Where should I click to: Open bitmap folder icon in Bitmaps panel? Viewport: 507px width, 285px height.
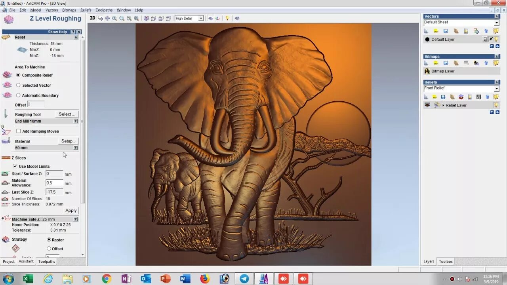coord(436,63)
